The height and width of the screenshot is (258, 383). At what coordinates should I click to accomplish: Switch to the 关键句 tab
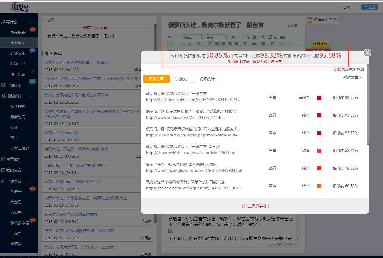click(x=182, y=79)
